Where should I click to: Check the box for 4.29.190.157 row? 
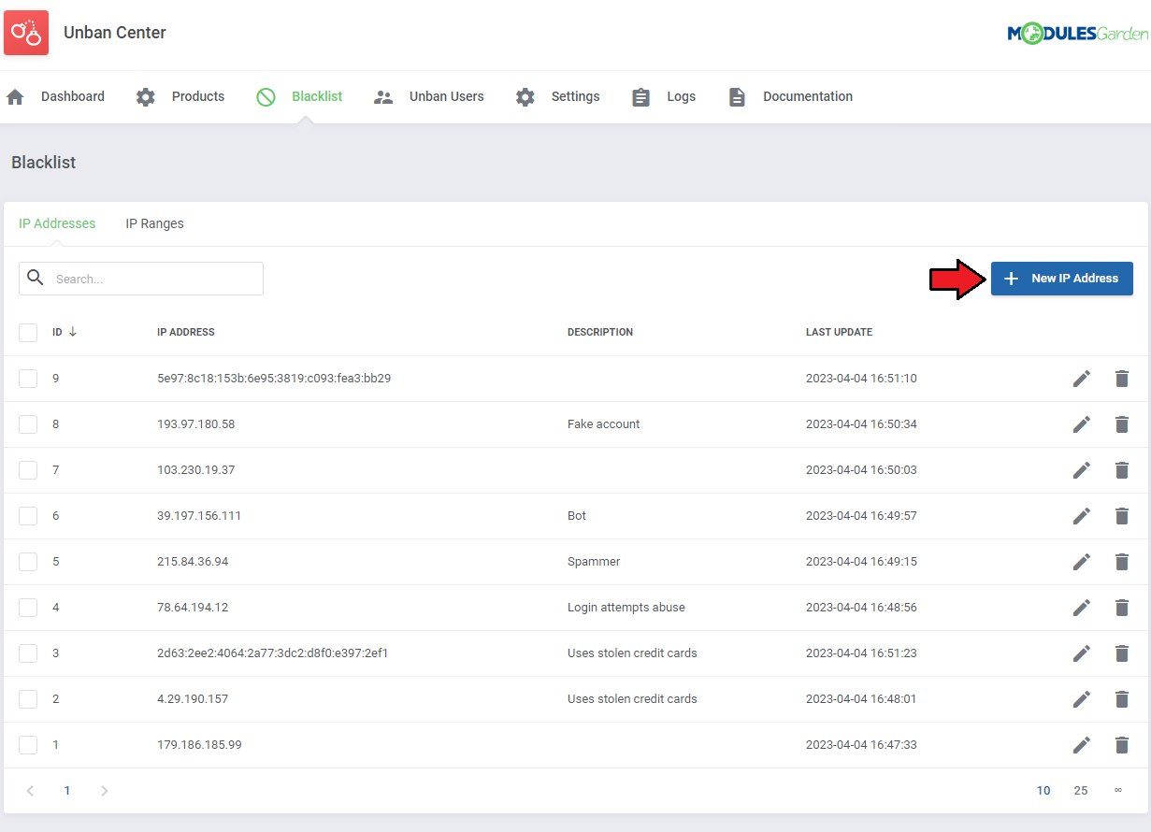(x=28, y=699)
